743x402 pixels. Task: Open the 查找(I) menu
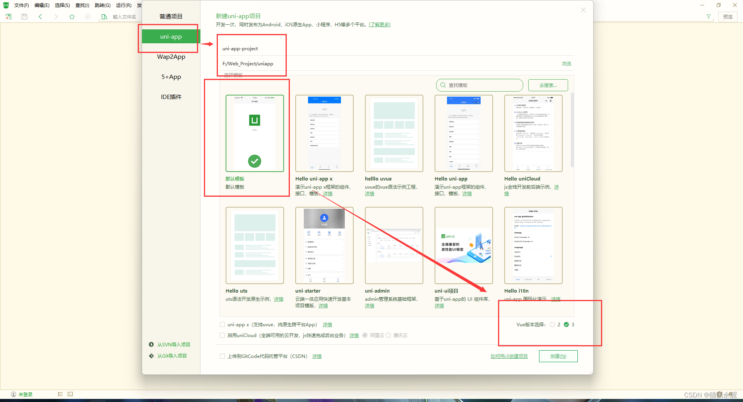click(82, 5)
